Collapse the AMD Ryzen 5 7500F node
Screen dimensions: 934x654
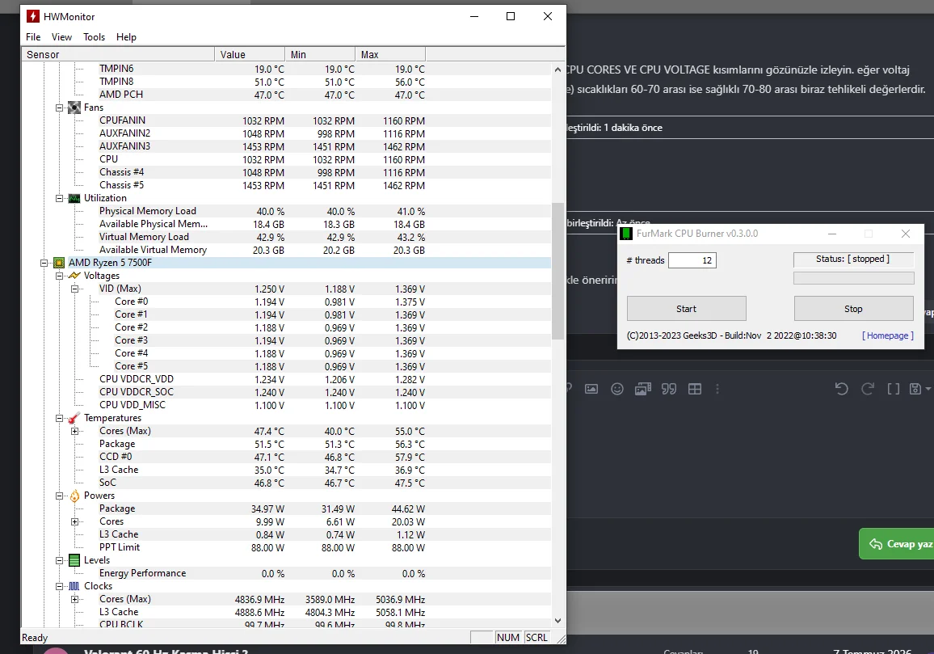(x=44, y=263)
